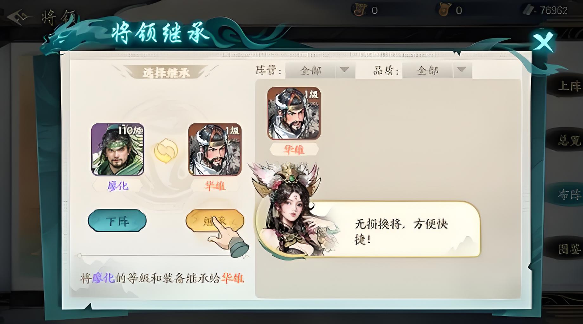This screenshot has width=583, height=324.
Task: Click the 下阵 teal button
Action: [117, 221]
